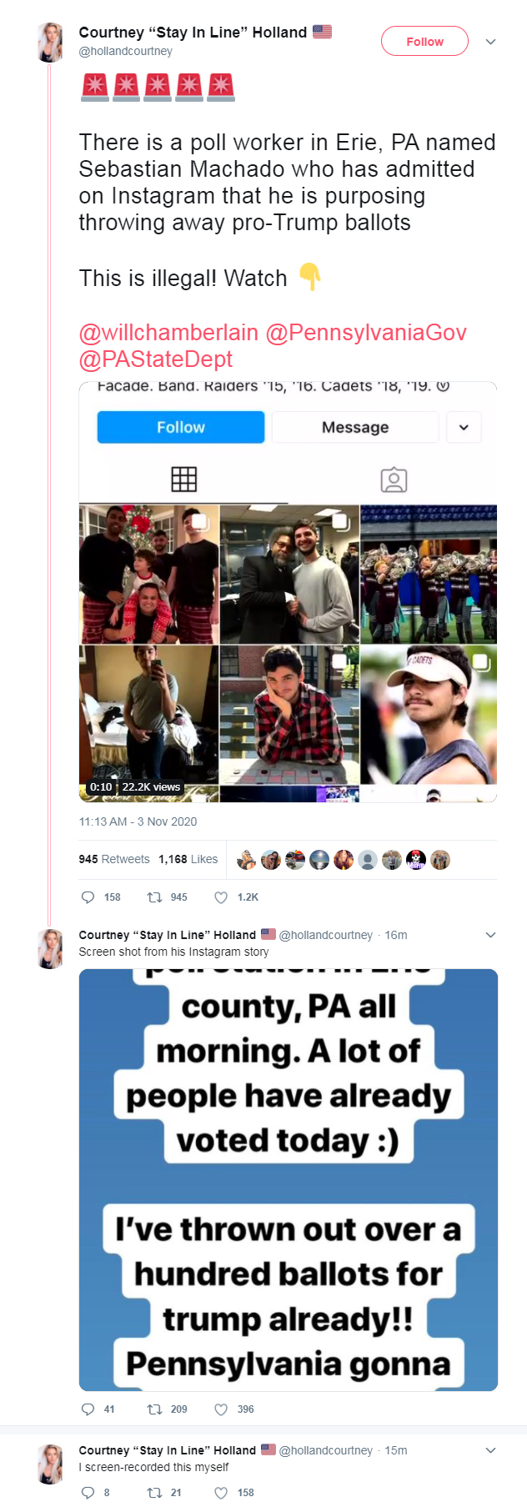Viewport: 527px width, 1507px height.
Task: Visit the @PAStateDept profile mention
Action: point(156,359)
